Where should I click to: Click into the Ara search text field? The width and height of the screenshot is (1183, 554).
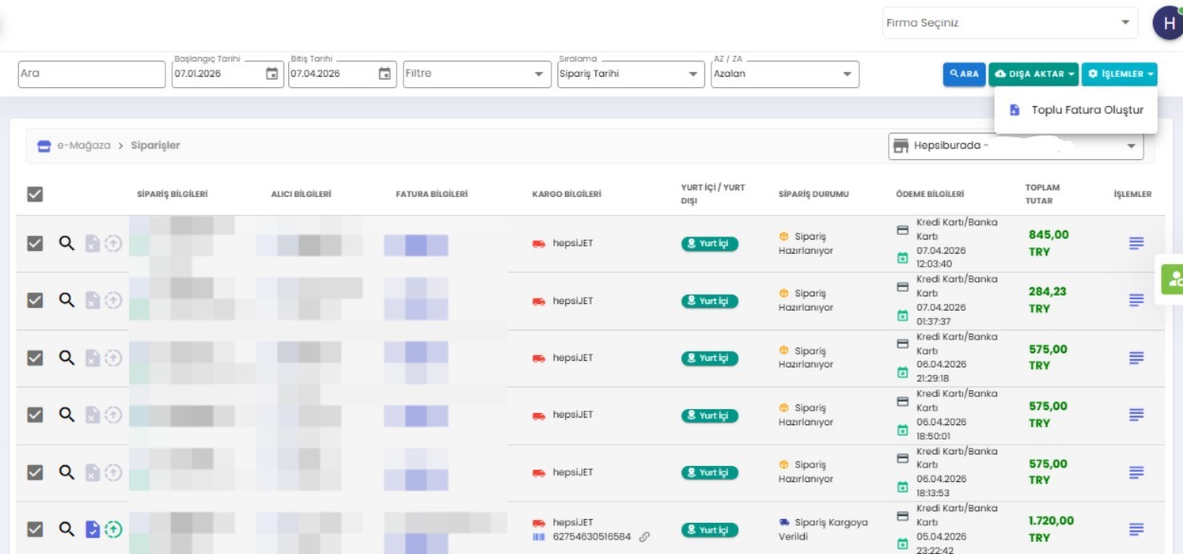[91, 74]
